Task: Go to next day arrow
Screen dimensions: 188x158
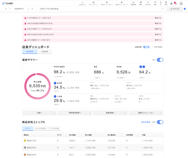Action: click(x=28, y=9)
